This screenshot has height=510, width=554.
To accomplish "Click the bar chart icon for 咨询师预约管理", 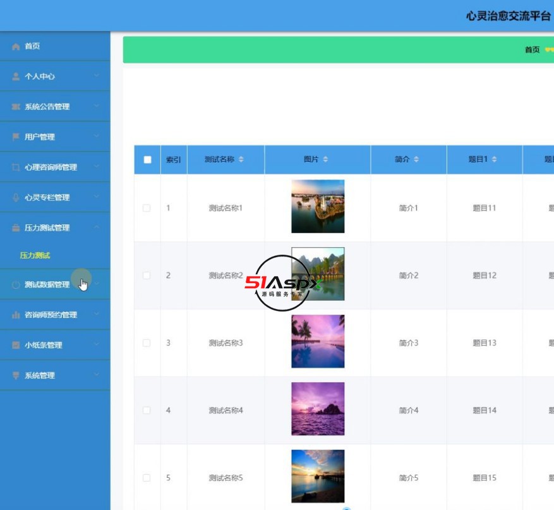I will pos(16,315).
